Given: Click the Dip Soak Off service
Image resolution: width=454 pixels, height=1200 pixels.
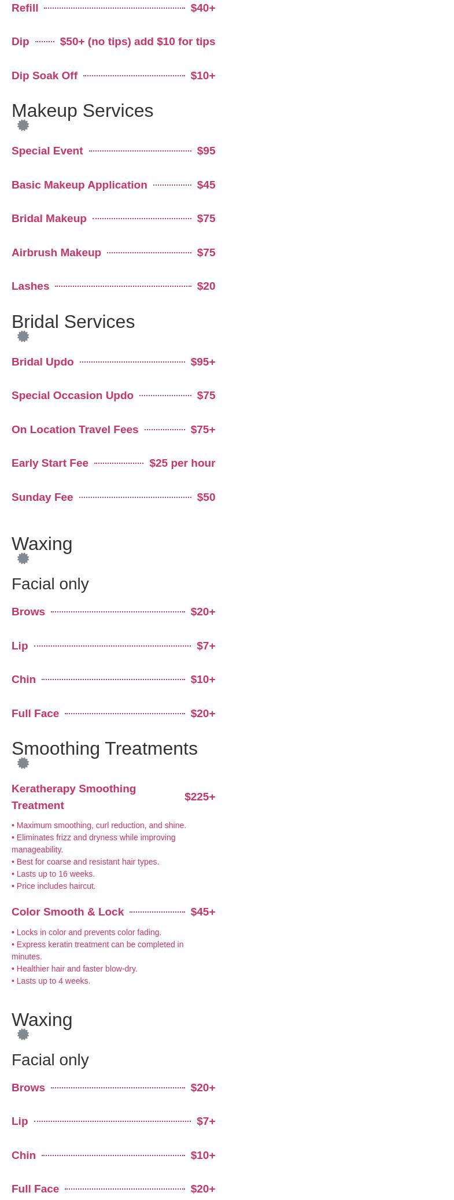Looking at the screenshot, I should pos(45,76).
